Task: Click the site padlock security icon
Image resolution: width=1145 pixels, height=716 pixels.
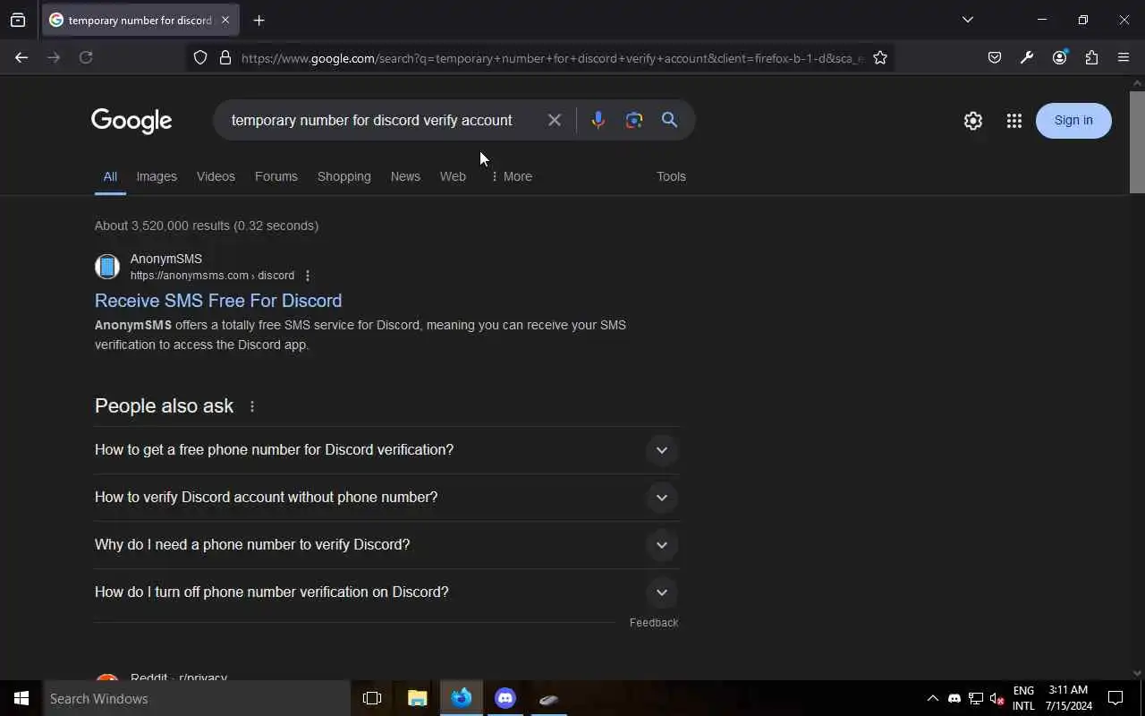Action: pos(225,57)
